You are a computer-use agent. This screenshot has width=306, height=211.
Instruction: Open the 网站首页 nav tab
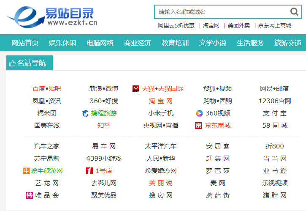25,43
